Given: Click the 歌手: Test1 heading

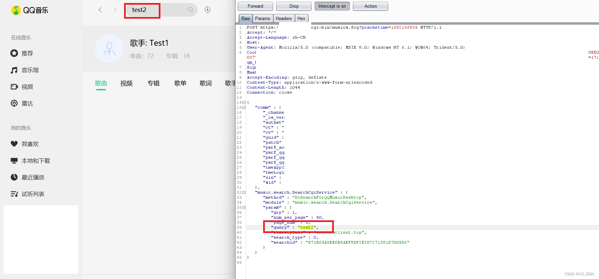Looking at the screenshot, I should [x=149, y=43].
